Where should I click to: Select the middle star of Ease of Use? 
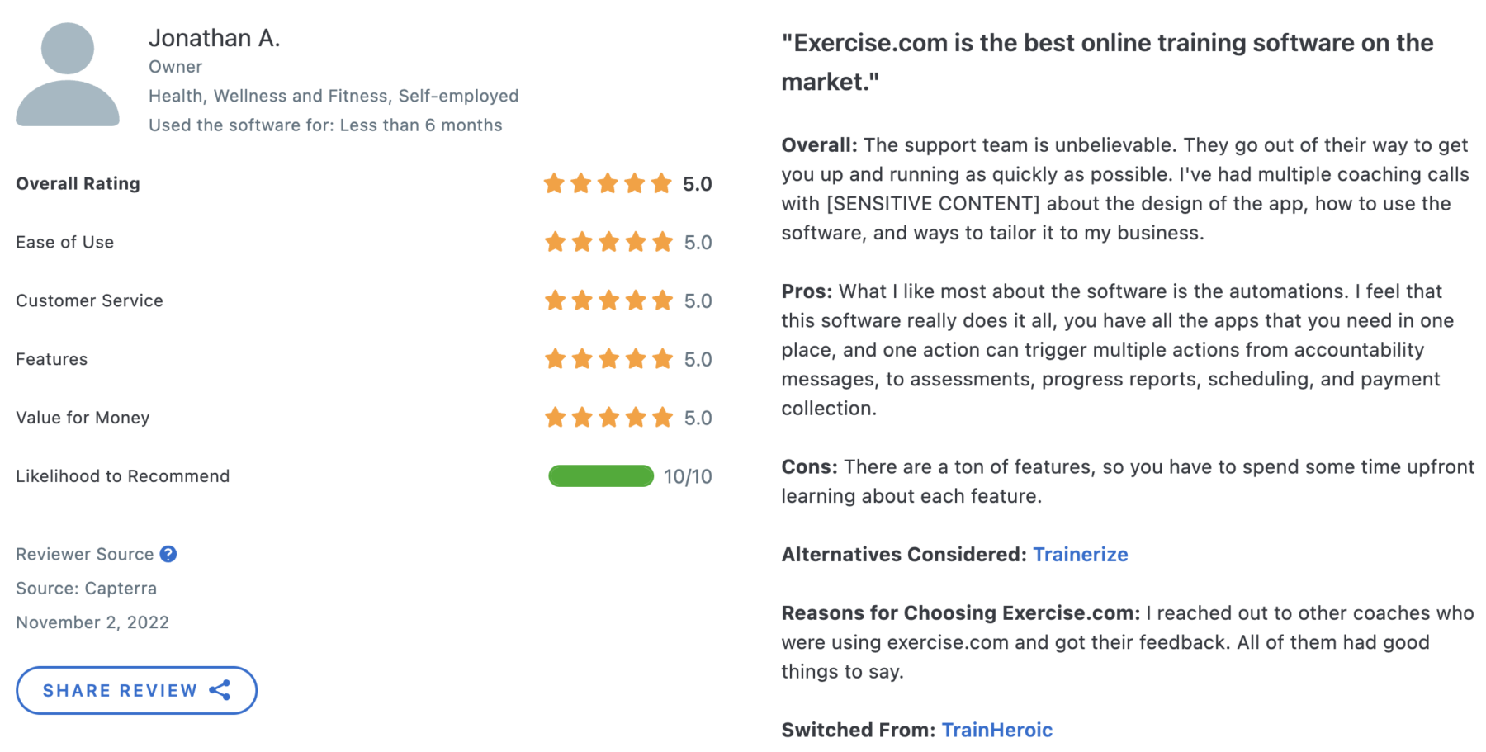click(x=609, y=242)
